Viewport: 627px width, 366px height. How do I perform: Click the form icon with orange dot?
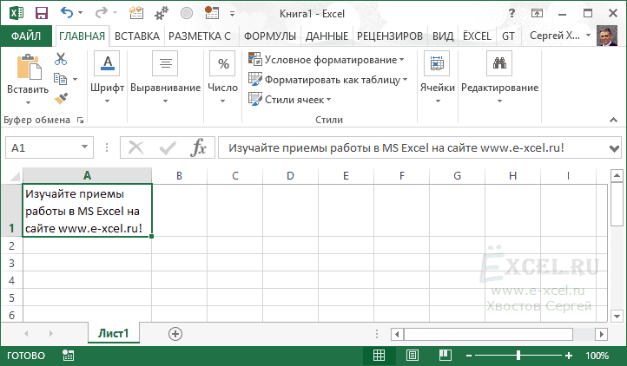coord(212,13)
